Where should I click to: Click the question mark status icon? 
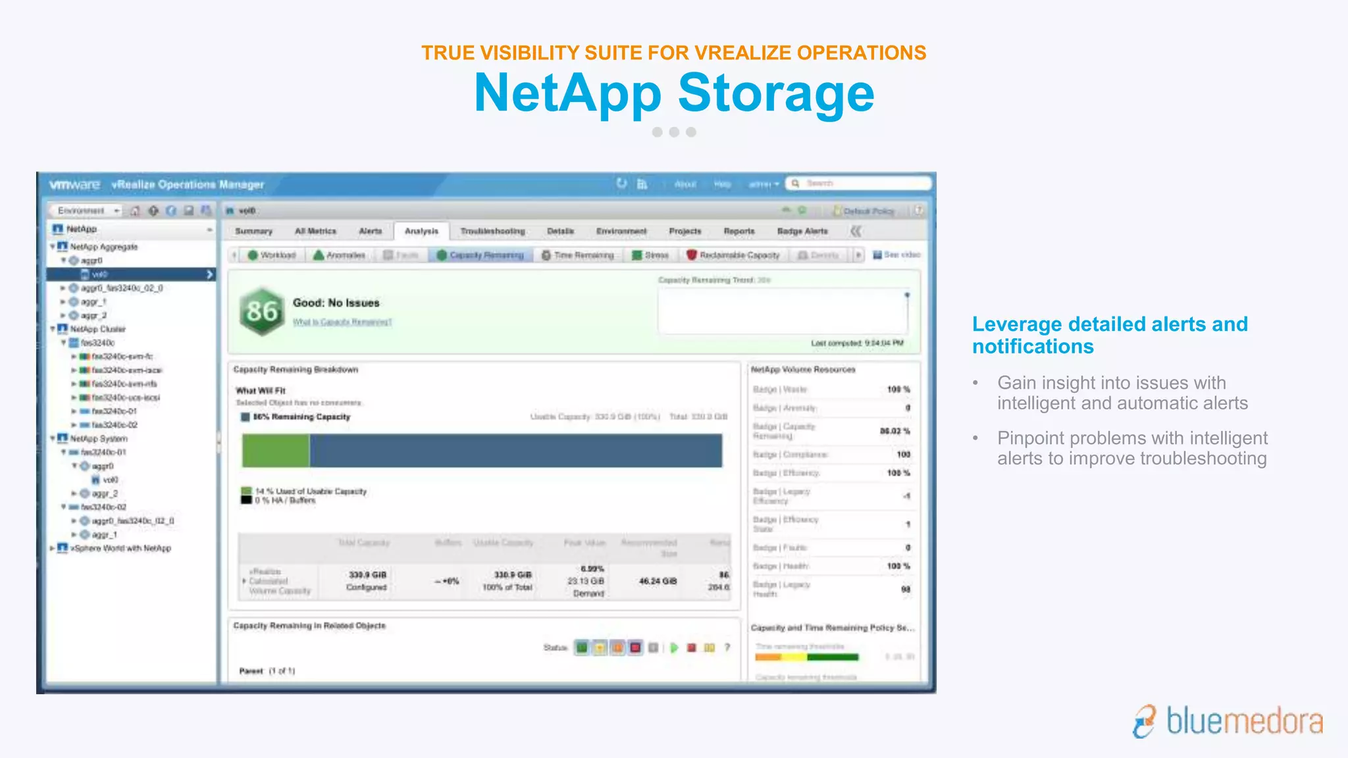[727, 648]
